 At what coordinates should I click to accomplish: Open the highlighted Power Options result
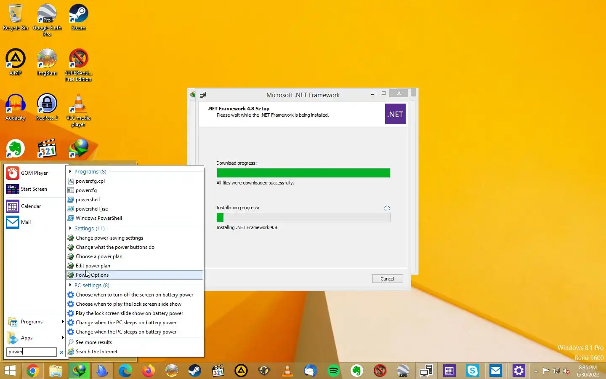(x=135, y=275)
